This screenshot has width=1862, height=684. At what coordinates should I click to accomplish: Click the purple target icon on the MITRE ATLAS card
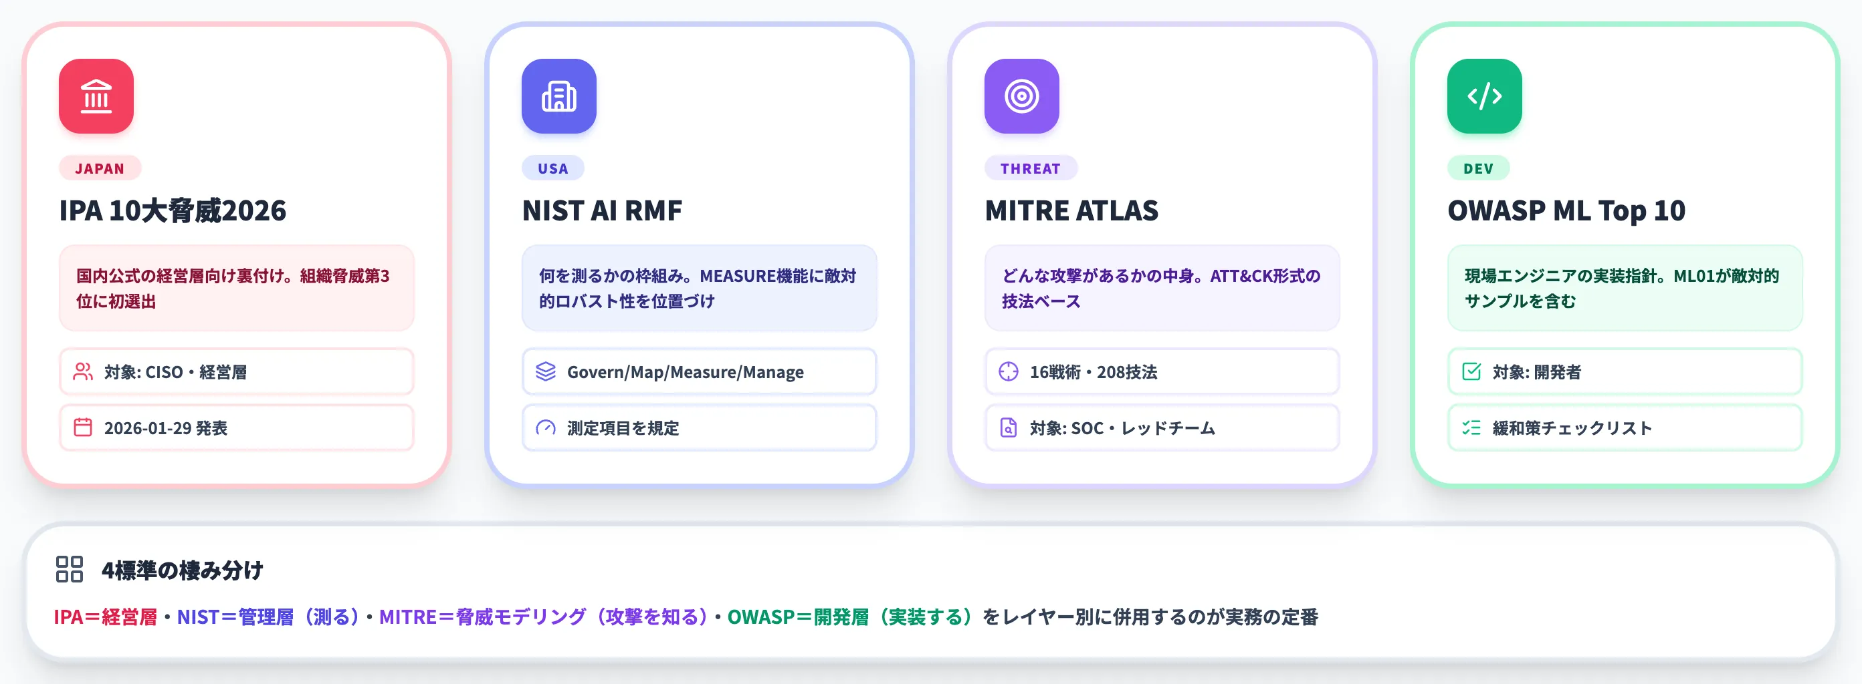1021,96
